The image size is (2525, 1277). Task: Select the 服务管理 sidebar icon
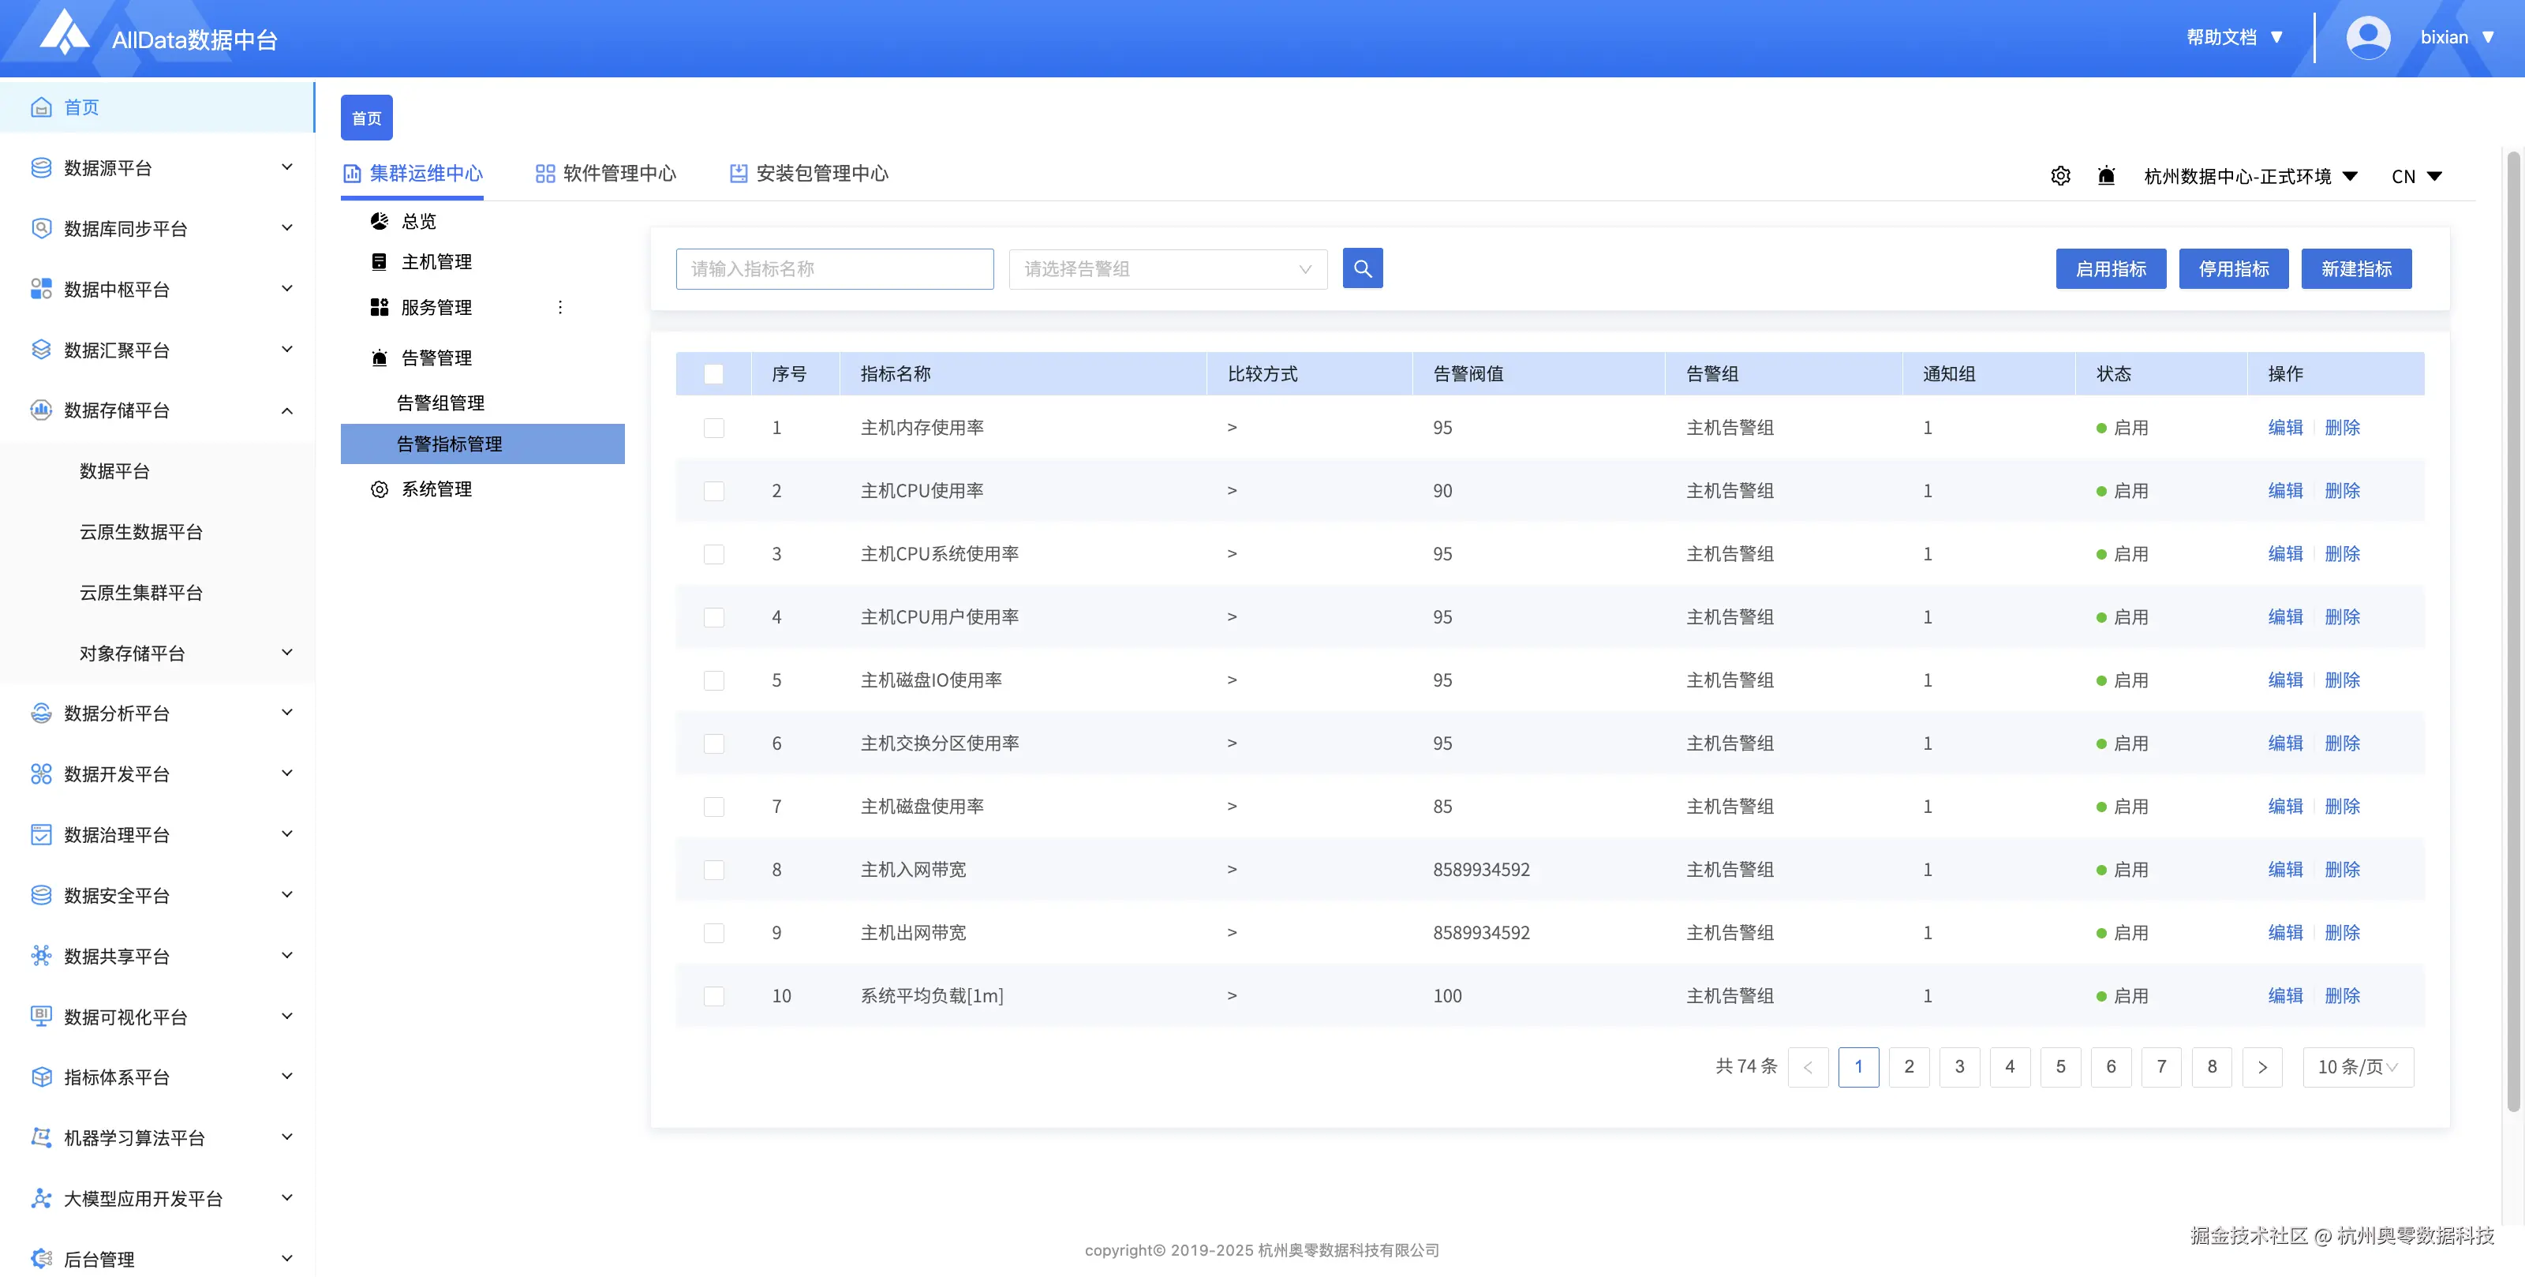pos(380,306)
